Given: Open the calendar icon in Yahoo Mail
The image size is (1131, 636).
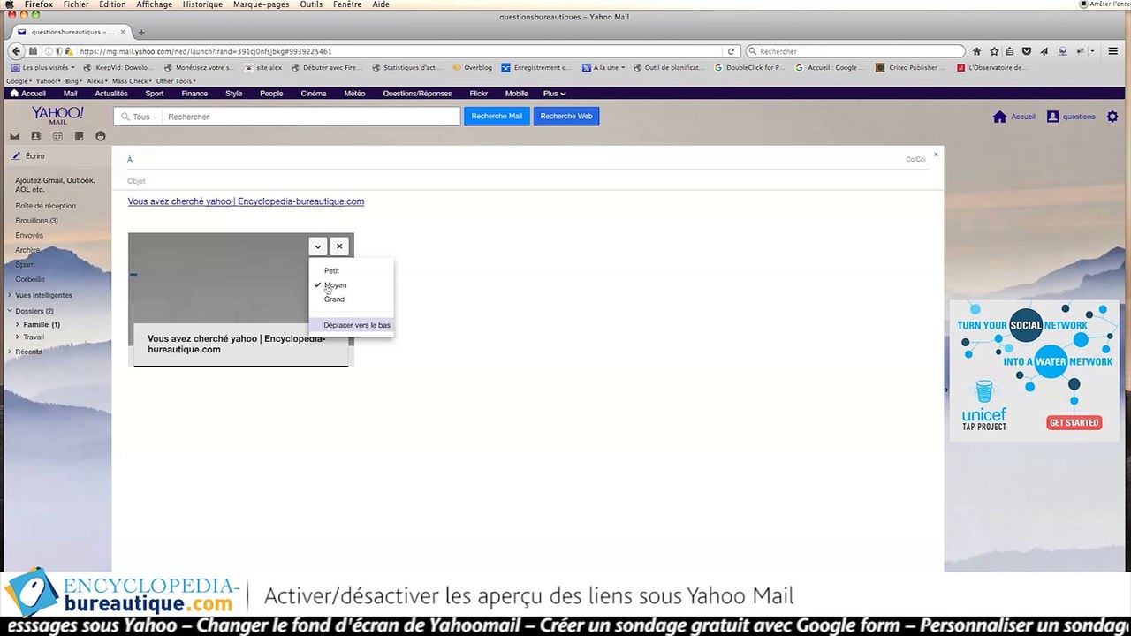Looking at the screenshot, I should click(57, 136).
